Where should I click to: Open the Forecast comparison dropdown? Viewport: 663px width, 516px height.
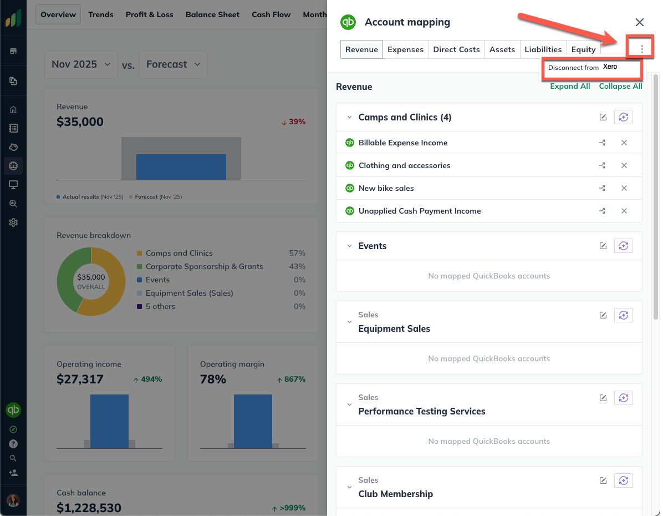pyautogui.click(x=174, y=64)
